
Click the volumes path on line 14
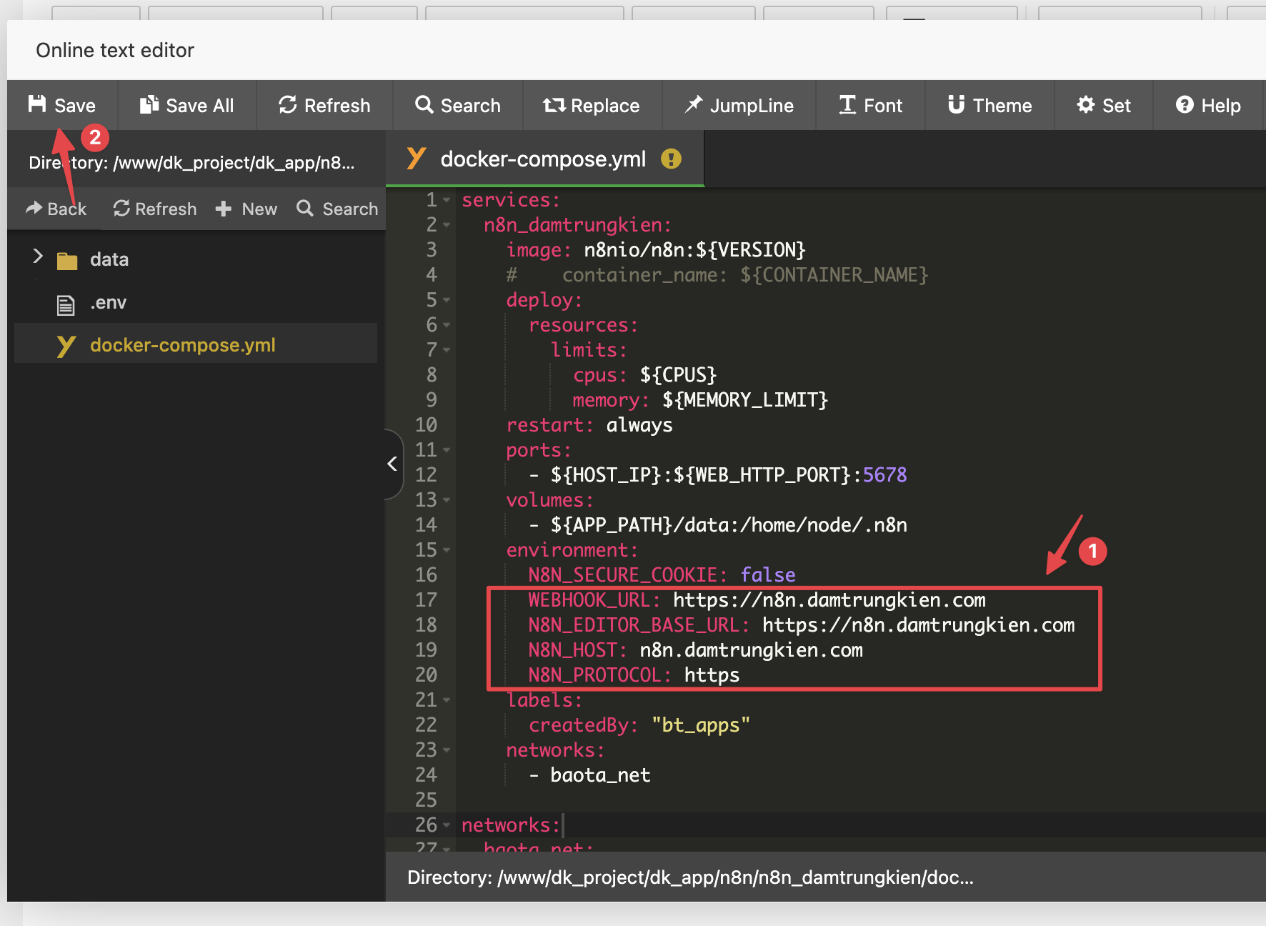click(729, 525)
